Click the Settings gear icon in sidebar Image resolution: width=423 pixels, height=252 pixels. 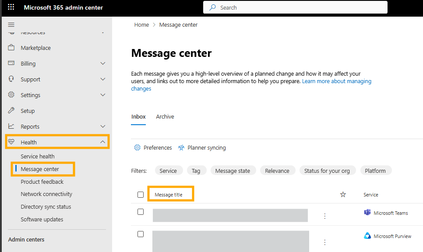click(11, 94)
